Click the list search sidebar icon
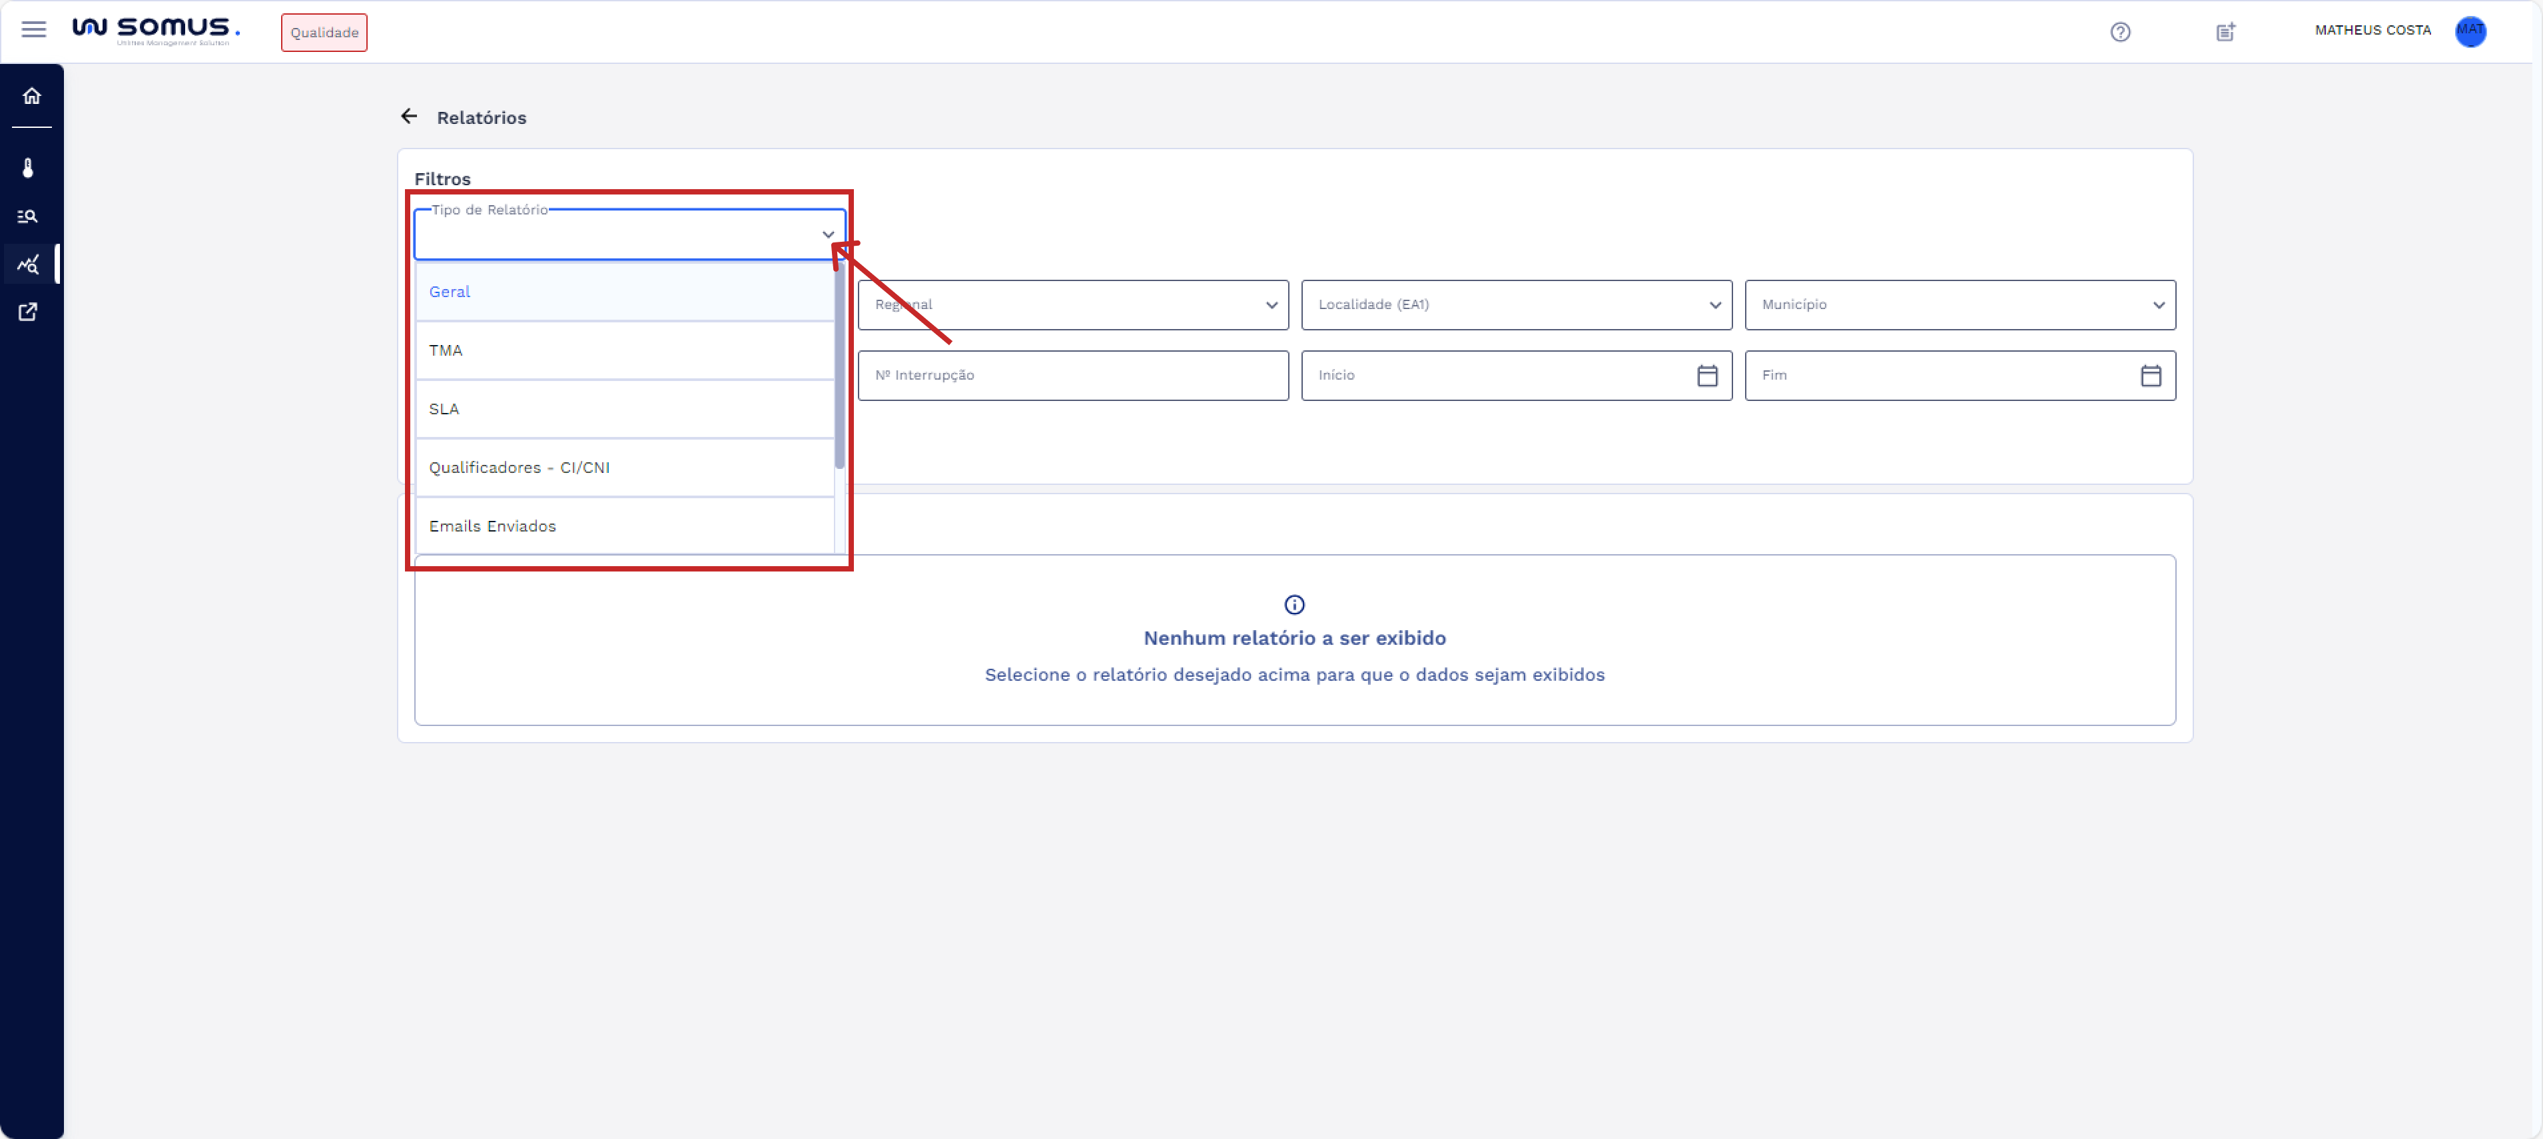The height and width of the screenshot is (1139, 2543). click(29, 216)
